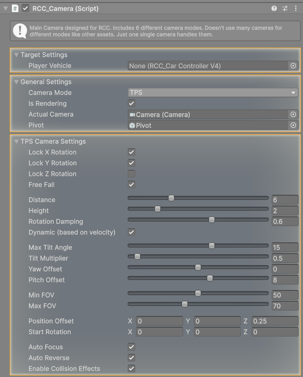Click the camera icon in Actual Camera field

point(132,115)
